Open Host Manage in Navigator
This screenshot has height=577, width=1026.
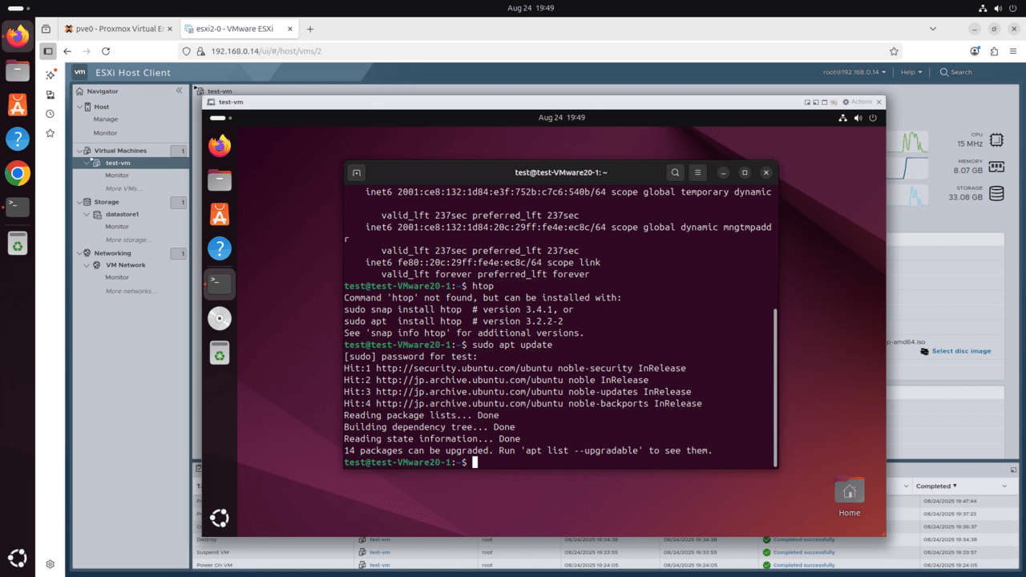(x=106, y=119)
